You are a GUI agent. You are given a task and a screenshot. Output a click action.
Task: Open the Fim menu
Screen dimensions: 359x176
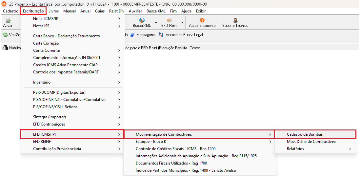point(173,11)
